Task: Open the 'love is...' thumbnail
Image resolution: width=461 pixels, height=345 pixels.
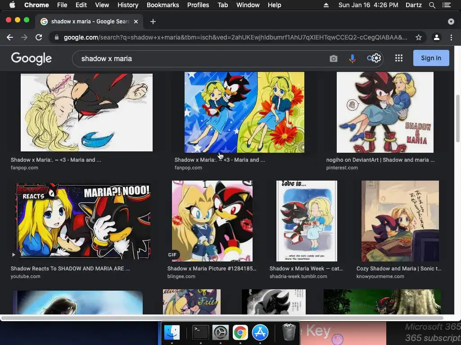Action: click(307, 221)
